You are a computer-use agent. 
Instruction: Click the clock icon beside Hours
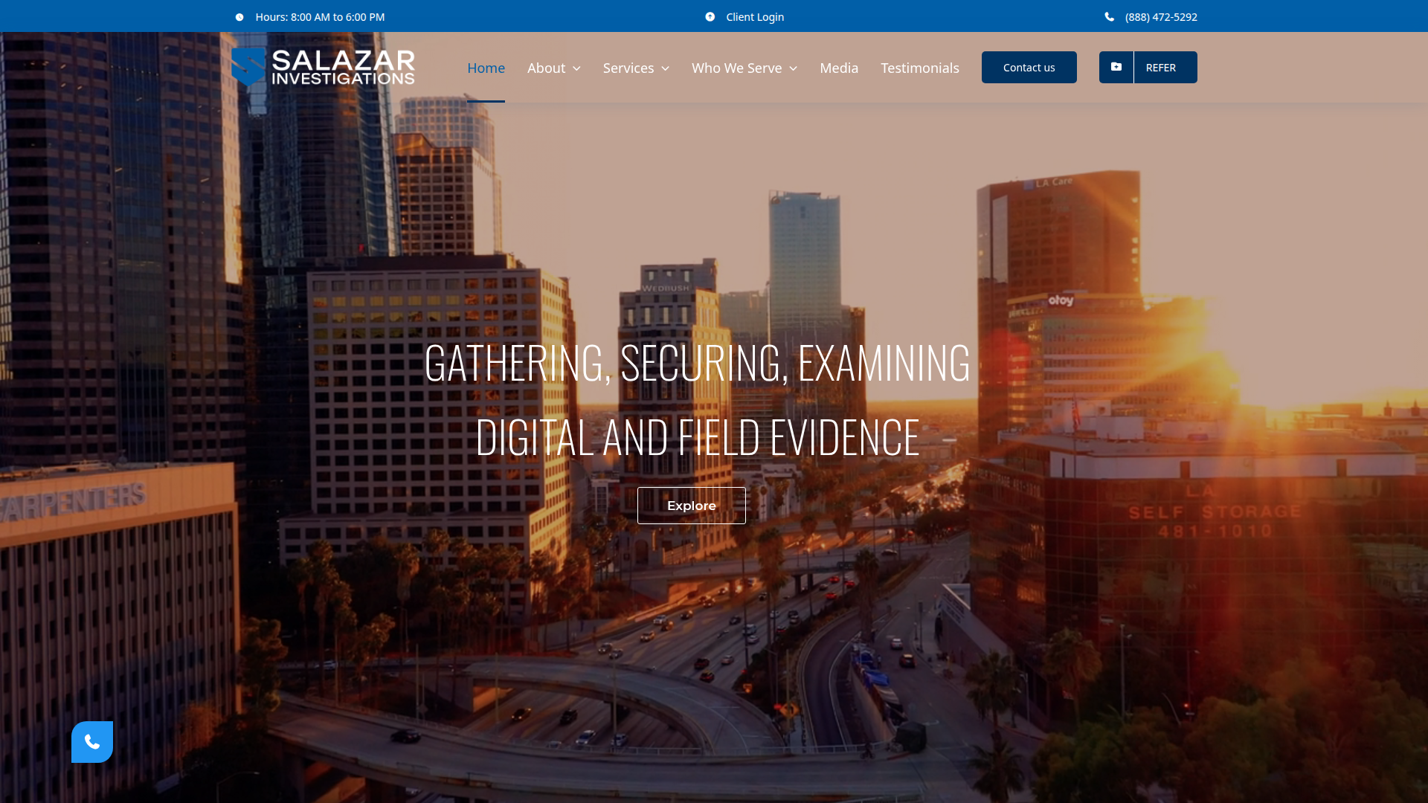[239, 17]
